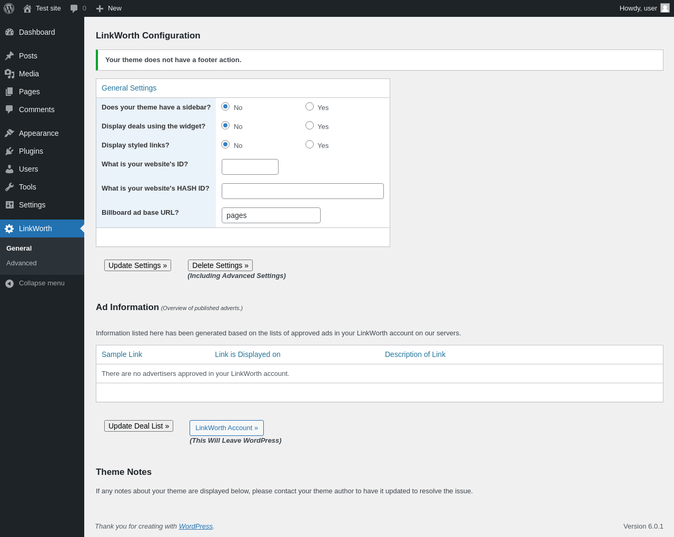
Task: Click the Update Deal List button
Action: [x=138, y=426]
